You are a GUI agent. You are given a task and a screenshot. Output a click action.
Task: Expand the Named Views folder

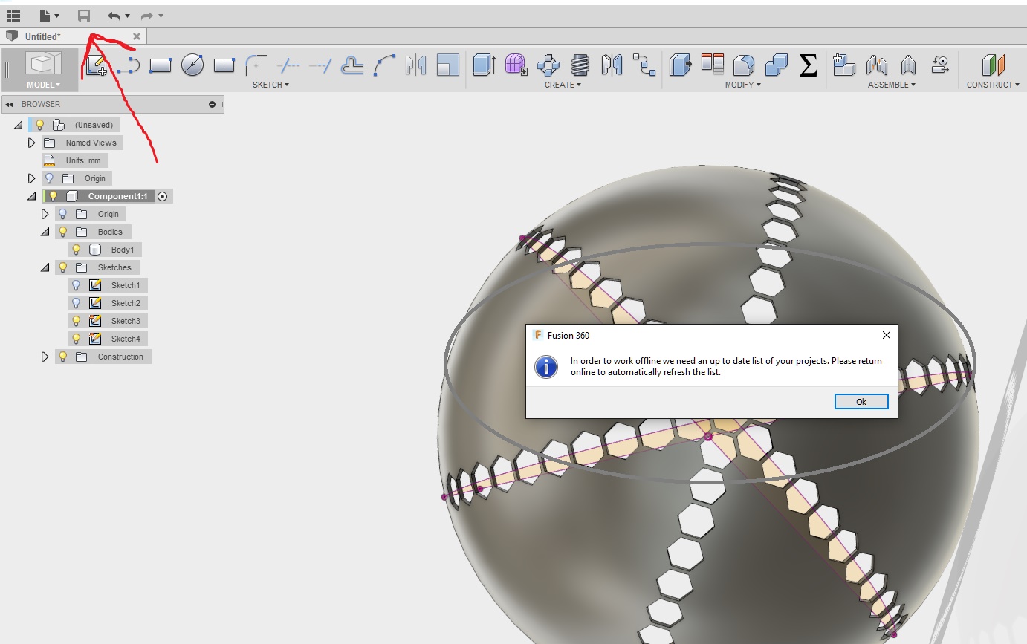coord(31,142)
